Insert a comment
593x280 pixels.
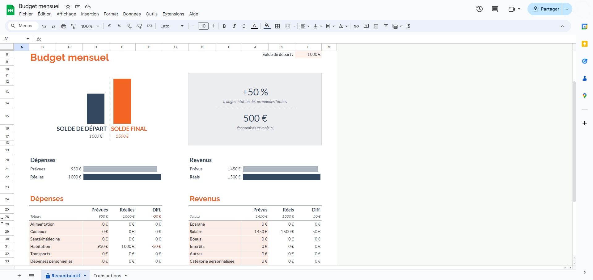[366, 26]
